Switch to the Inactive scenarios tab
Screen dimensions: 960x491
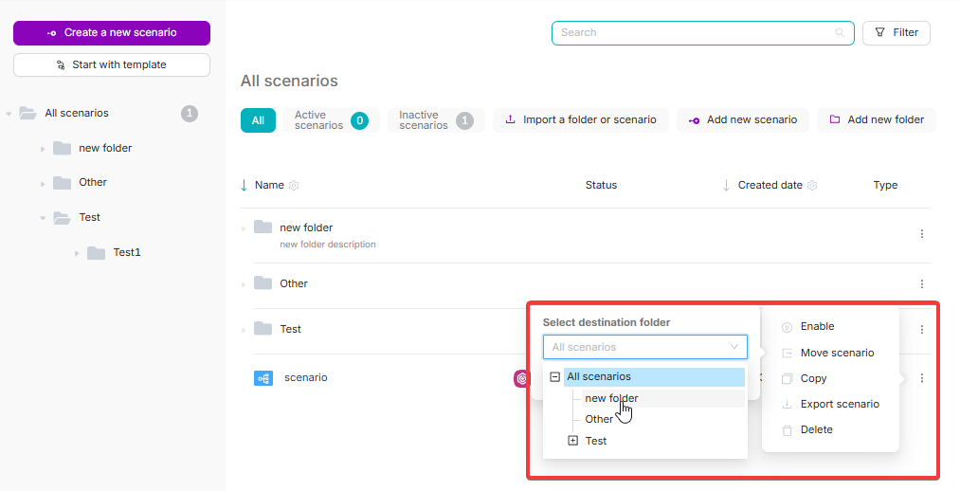click(435, 120)
